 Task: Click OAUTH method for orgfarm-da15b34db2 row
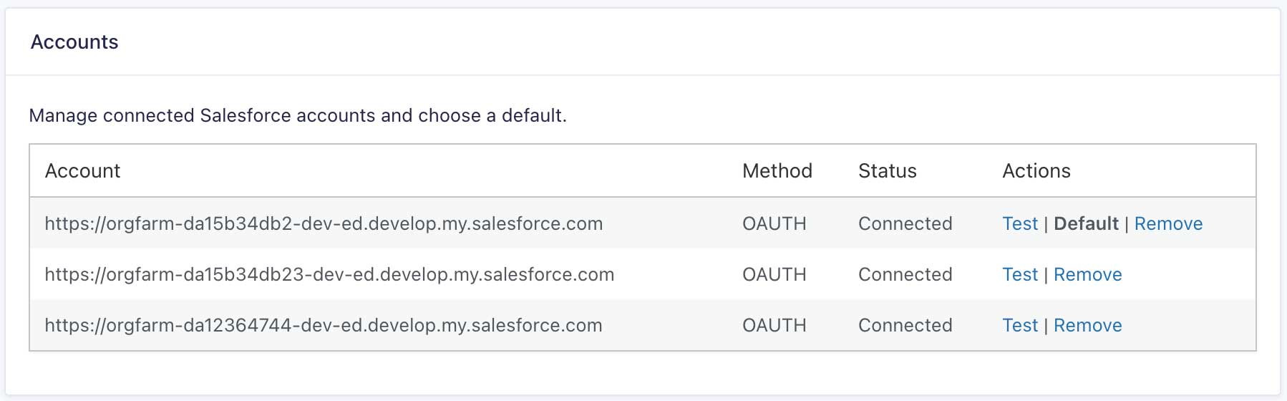pos(774,224)
